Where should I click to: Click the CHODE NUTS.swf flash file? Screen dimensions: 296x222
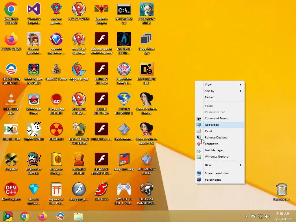(x=101, y=104)
